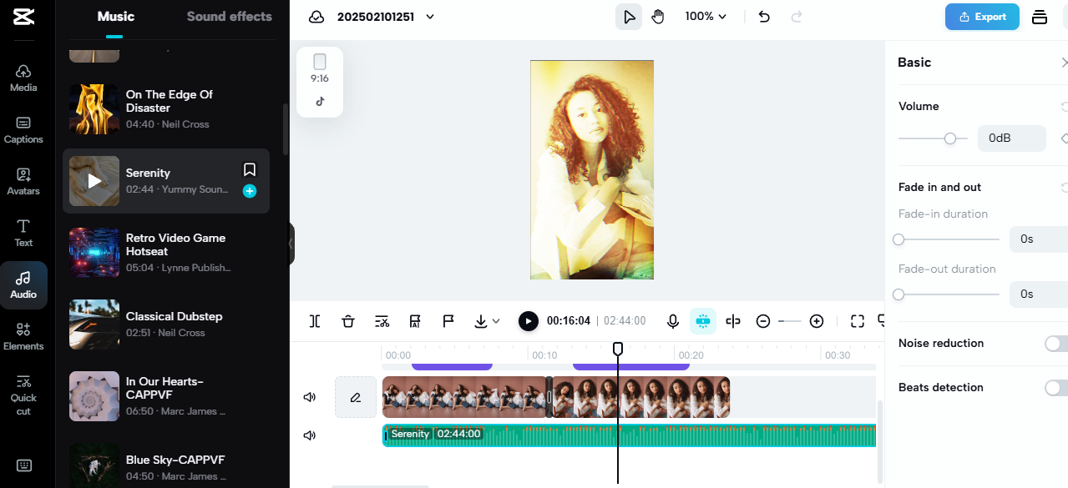Toggle the highlighted timeline snapping button
The image size is (1068, 488).
pos(703,321)
